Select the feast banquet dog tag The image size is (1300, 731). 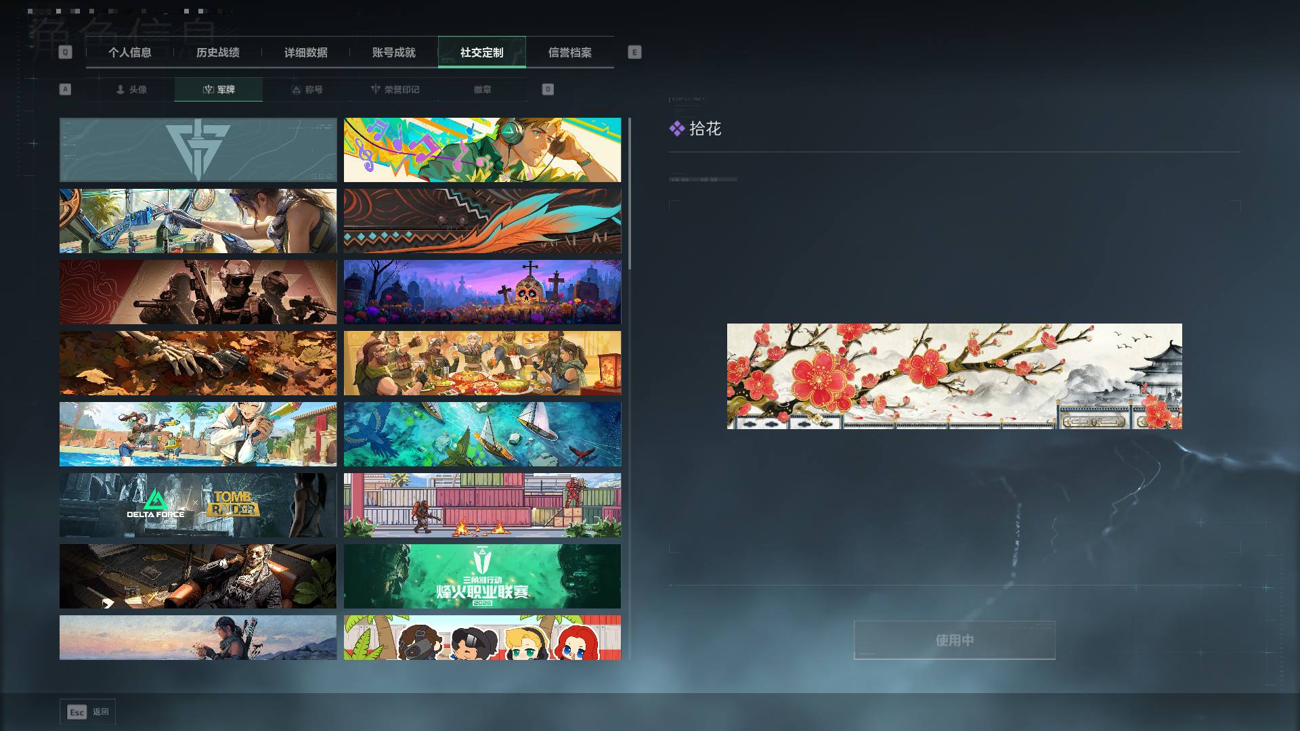pyautogui.click(x=482, y=363)
